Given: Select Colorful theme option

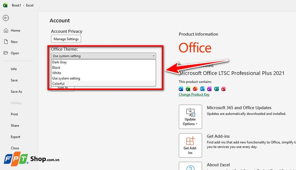Looking at the screenshot, I should tap(104, 83).
